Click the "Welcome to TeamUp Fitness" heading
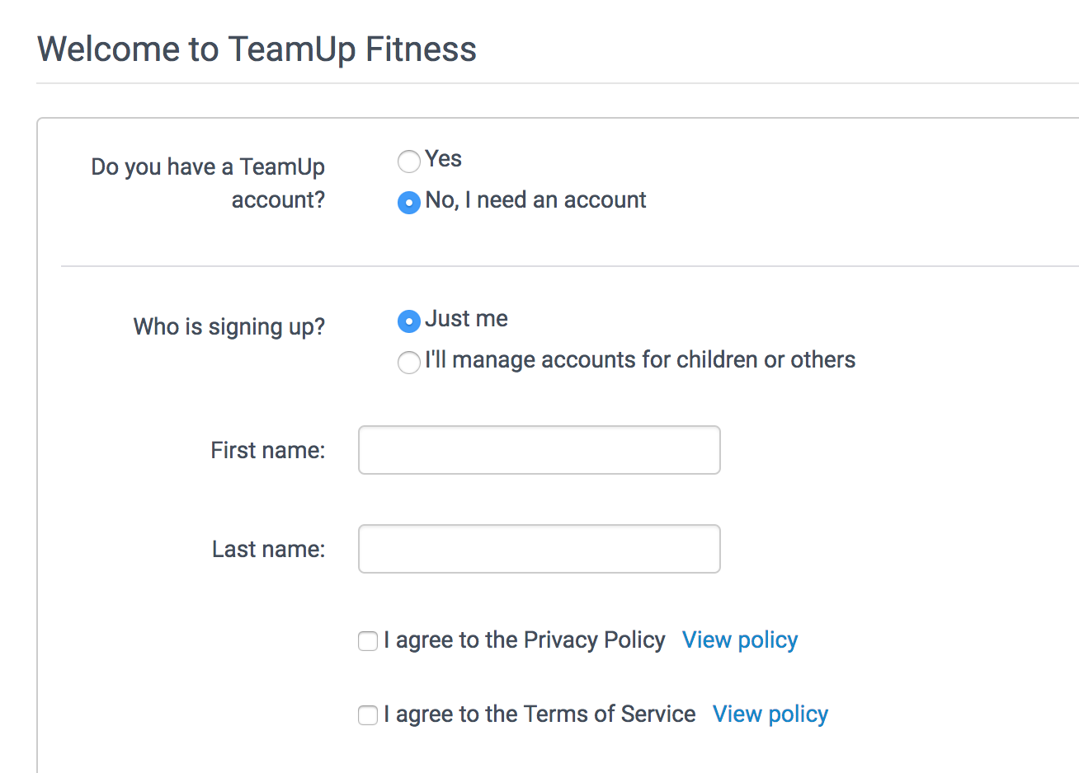Viewport: 1079px width, 773px height. 256,49
